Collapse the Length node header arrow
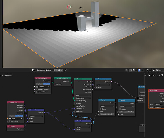Viewport: 164px width, 138px height. point(76,121)
